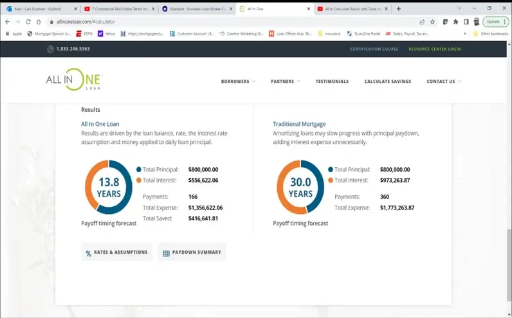Expand the Contact Us menu
Screen dimensions: 512x318
[444, 81]
